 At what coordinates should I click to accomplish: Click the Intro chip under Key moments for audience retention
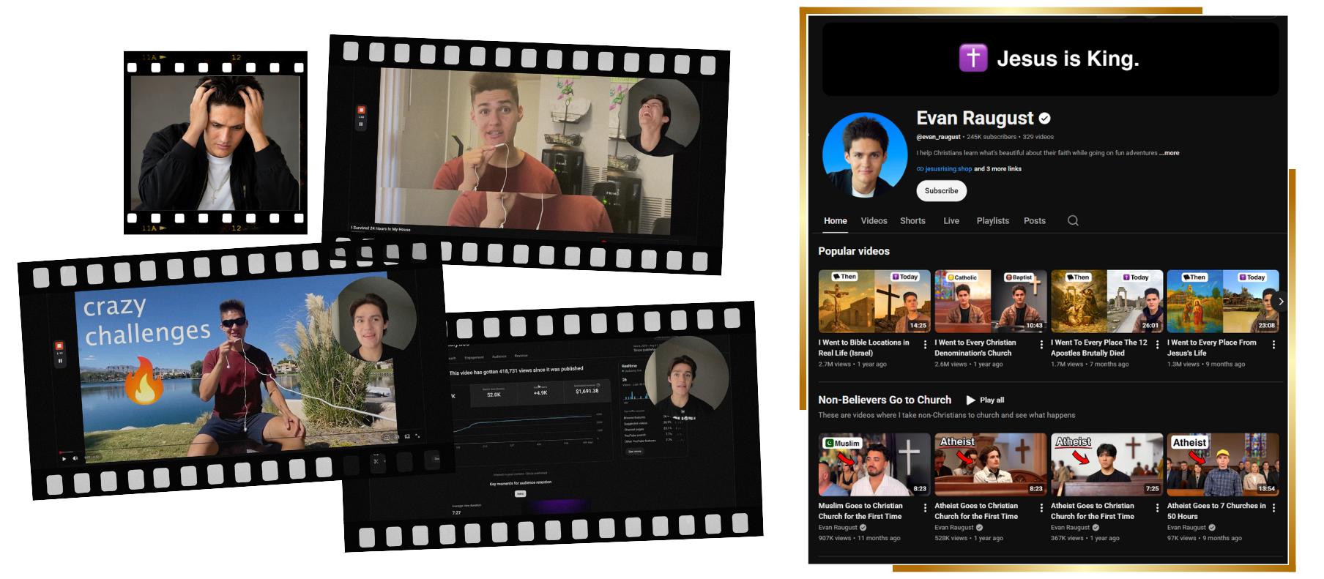(x=521, y=494)
